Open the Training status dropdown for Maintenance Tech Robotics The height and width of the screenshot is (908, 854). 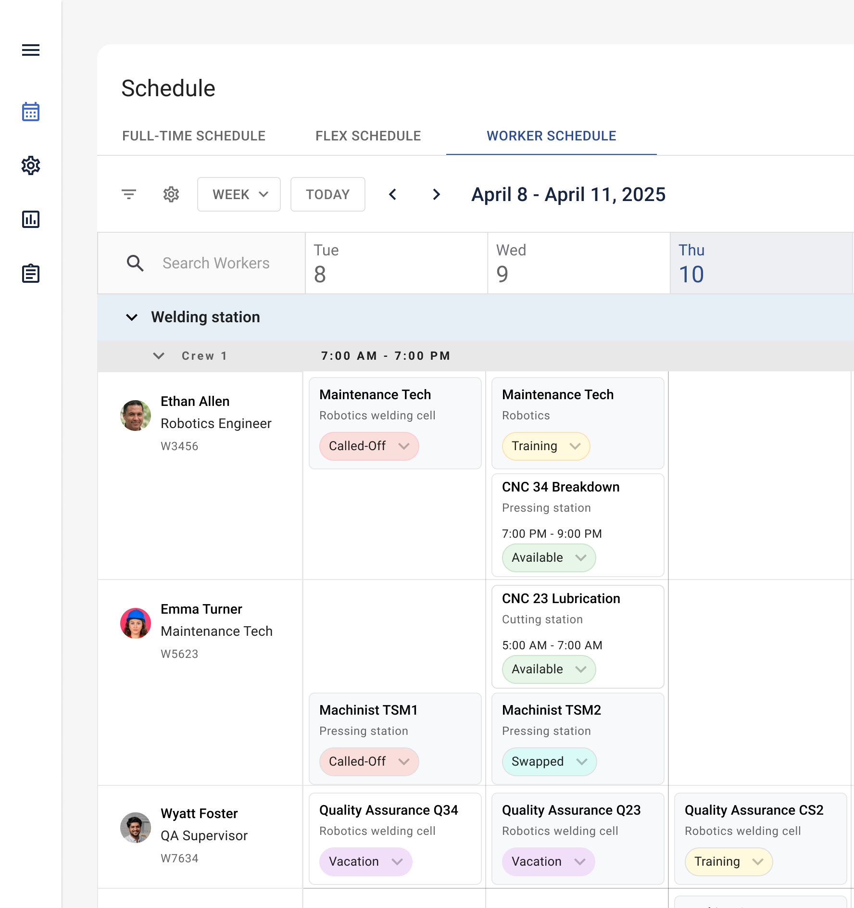(x=546, y=446)
